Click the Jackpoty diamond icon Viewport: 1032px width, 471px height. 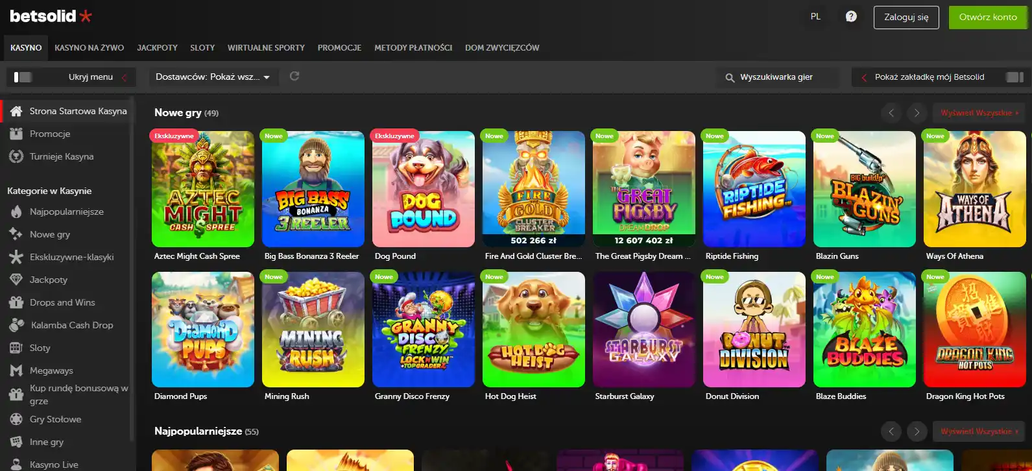17,280
